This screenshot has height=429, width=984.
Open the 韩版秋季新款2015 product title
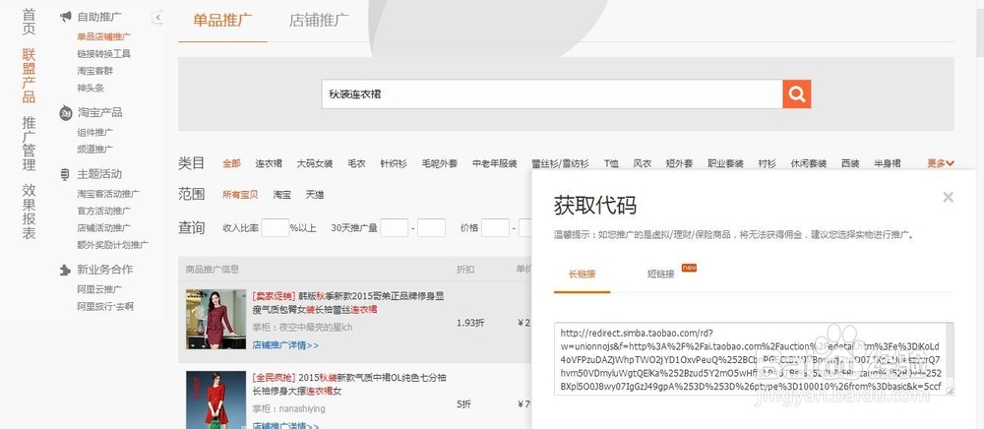[348, 302]
